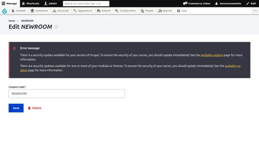Open the admin user menu
The height and width of the screenshot is (162, 259).
pyautogui.click(x=51, y=3)
